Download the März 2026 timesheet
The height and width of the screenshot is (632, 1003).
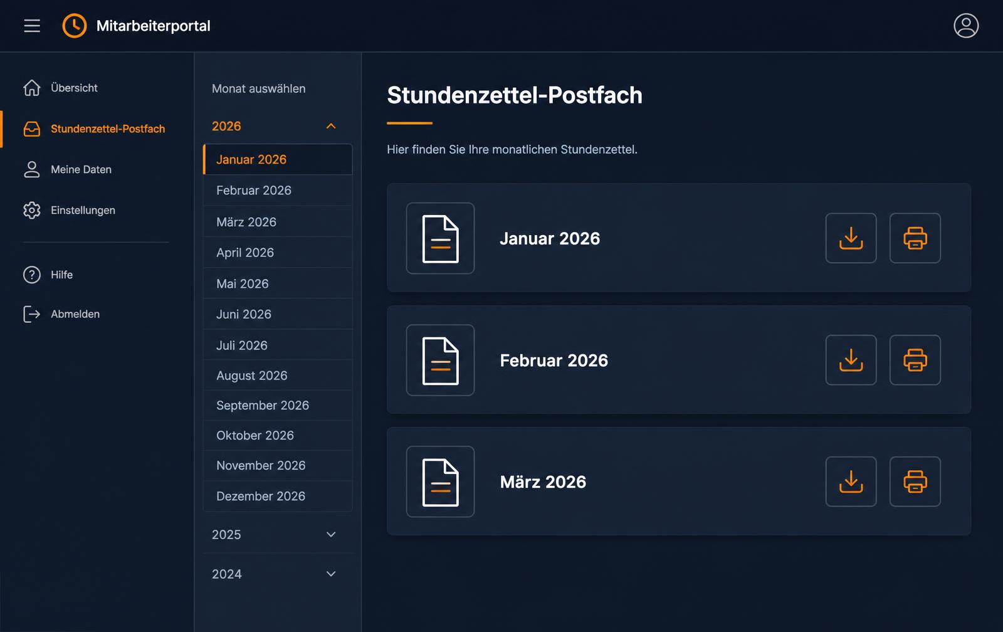(851, 482)
